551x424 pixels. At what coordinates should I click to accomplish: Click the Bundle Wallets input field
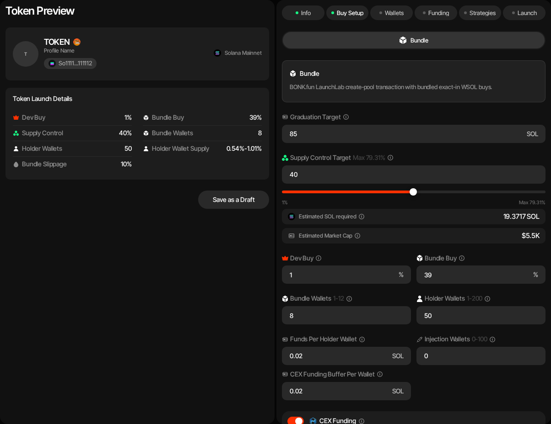click(x=346, y=315)
